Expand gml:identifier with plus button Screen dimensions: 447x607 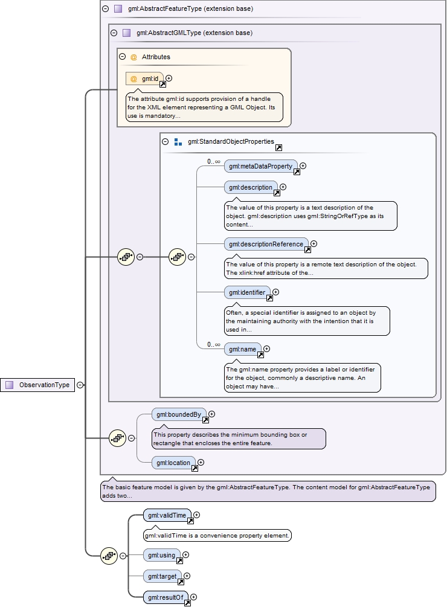coord(275,292)
